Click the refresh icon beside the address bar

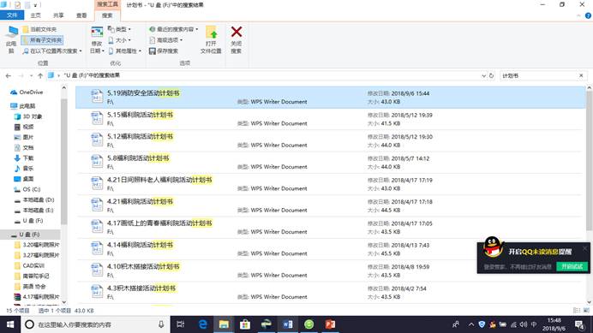click(491, 75)
